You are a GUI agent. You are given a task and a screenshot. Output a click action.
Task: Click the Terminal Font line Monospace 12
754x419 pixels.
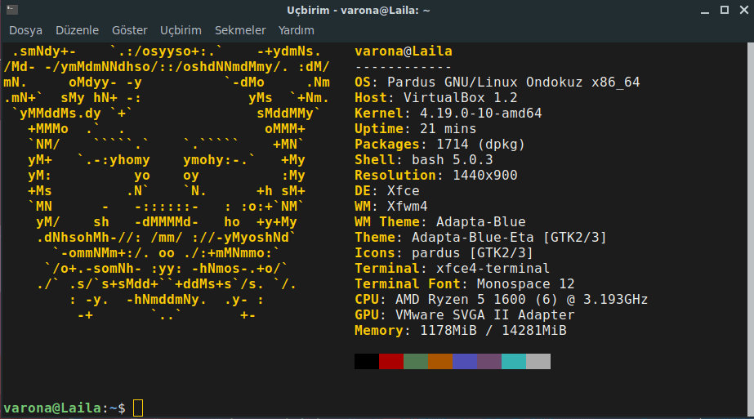pyautogui.click(x=465, y=283)
